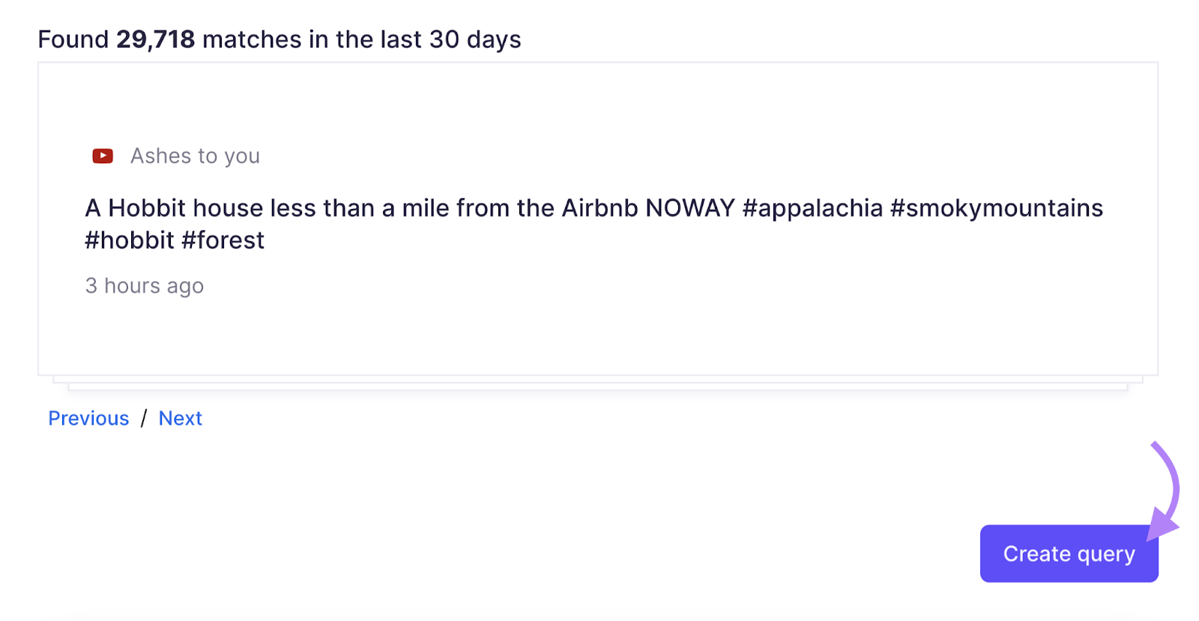Click the #forest hashtag
Viewport: 1199px width, 621px height.
[x=223, y=240]
